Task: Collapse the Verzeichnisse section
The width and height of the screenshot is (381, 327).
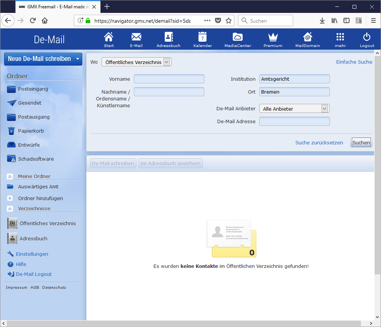Action: [x=10, y=209]
